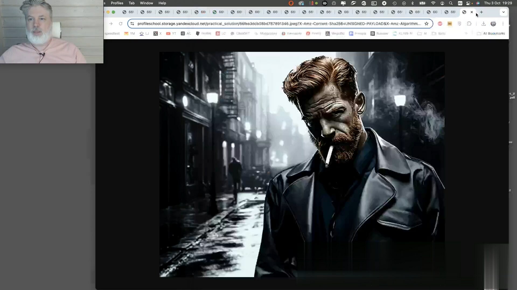Open Control Center in the menu bar
Viewport: 517px width, 290px height.
click(x=468, y=3)
